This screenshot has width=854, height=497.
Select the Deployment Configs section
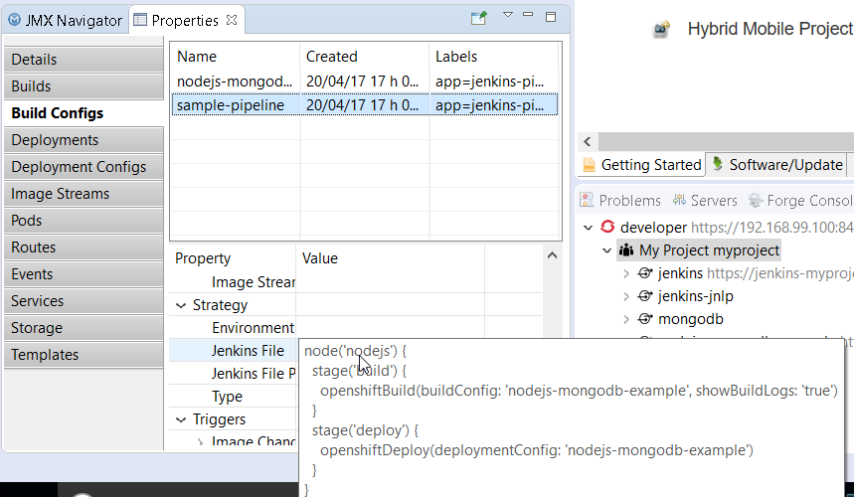[x=80, y=167]
